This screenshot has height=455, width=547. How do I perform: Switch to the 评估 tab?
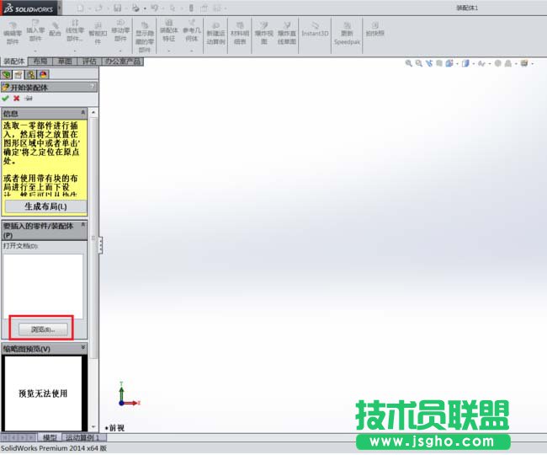pos(89,62)
